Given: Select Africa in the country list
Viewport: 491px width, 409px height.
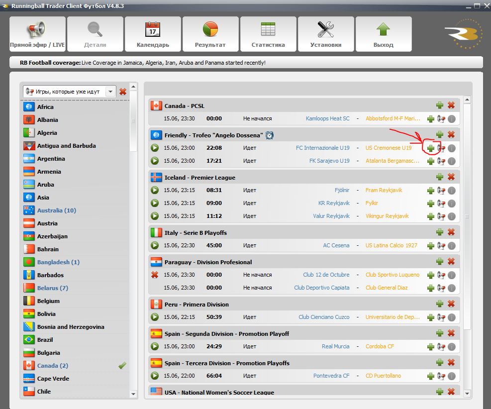Looking at the screenshot, I should pos(75,107).
